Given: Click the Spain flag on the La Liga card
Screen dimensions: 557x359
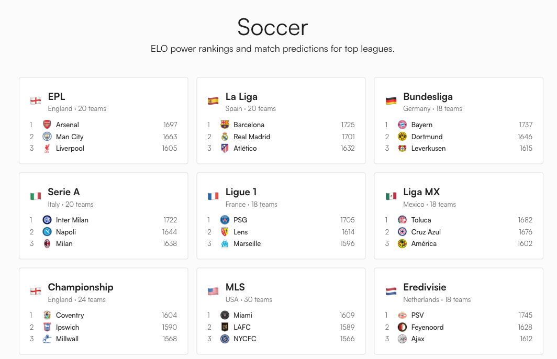Looking at the screenshot, I should [x=213, y=99].
